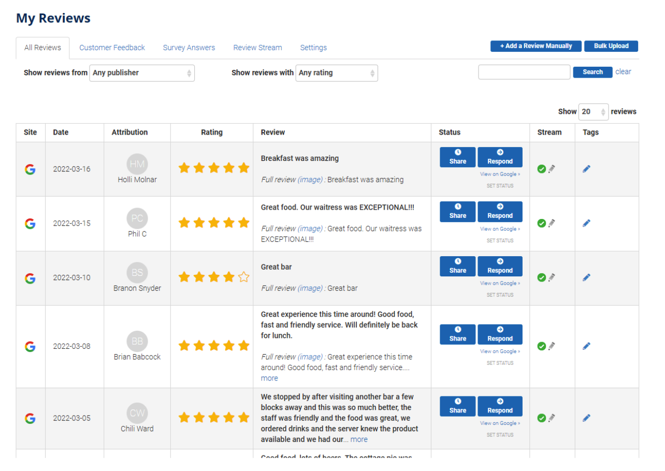Viewport: 665px width, 471px height.
Task: Expand the 'more' link in Chili Ward's review
Action: [x=359, y=439]
